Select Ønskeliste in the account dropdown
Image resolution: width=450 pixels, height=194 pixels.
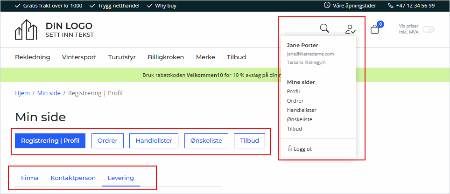[x=300, y=119]
